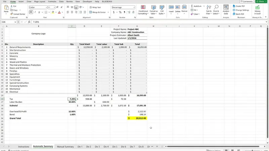Apply Comma Style icon

tap(124, 12)
